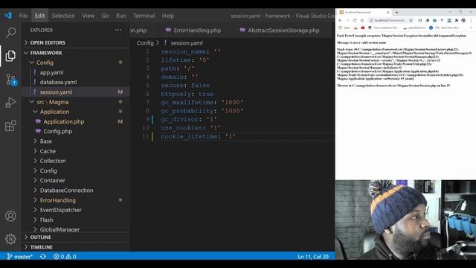Screen dimensions: 476x268
Task: Expand the Outline section
Action: [x=76, y=237]
